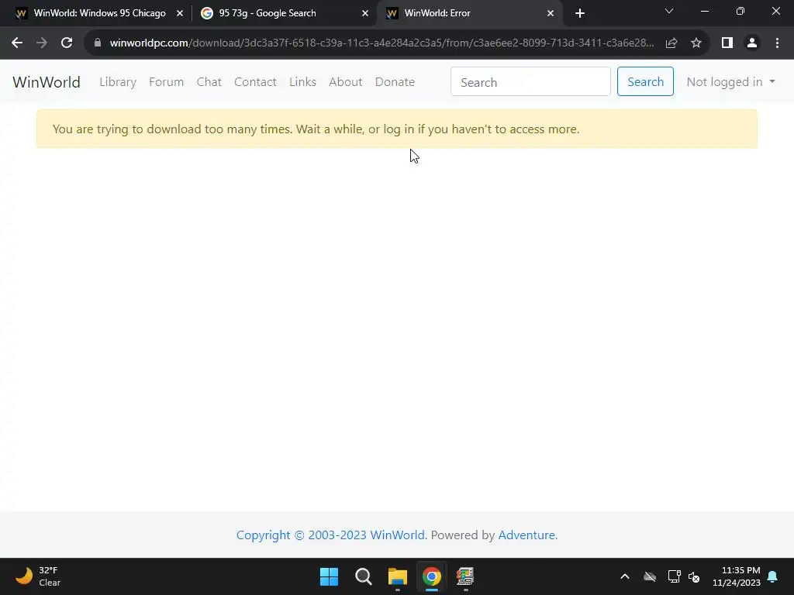
Task: Open the Contact page
Action: [255, 82]
